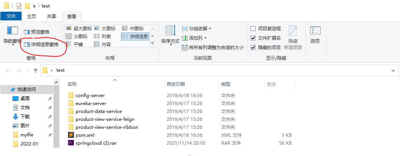
Task: Open 桌面 in the navigation pane
Action: pyautogui.click(x=25, y=99)
